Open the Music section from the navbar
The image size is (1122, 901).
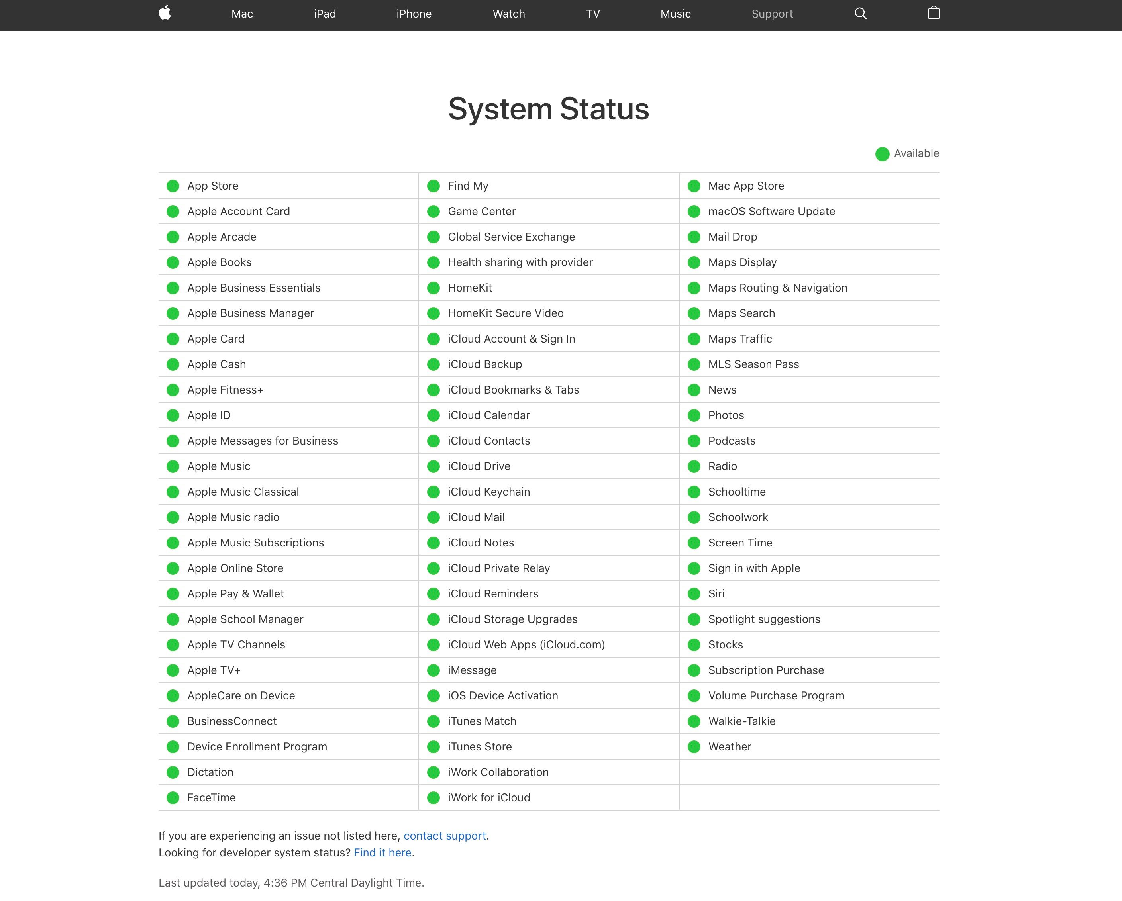tap(675, 14)
